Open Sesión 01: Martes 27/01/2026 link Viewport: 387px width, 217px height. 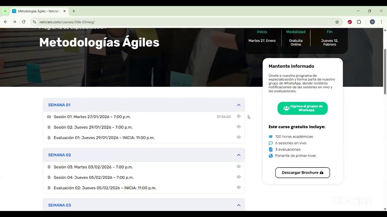tap(92, 117)
